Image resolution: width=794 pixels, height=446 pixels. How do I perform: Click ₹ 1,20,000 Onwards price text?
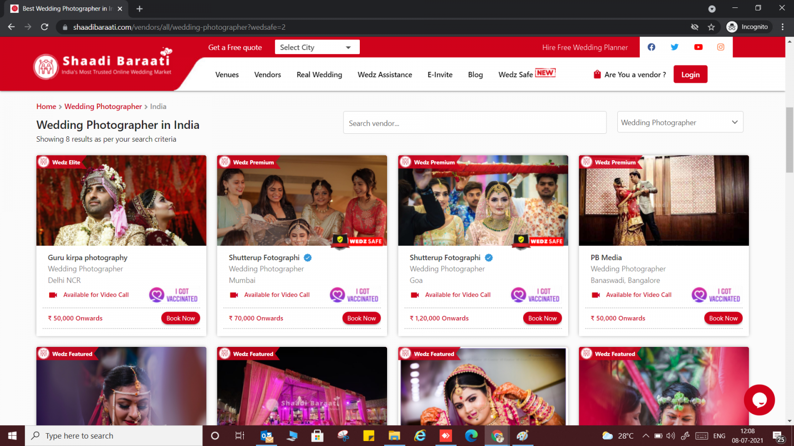point(439,318)
